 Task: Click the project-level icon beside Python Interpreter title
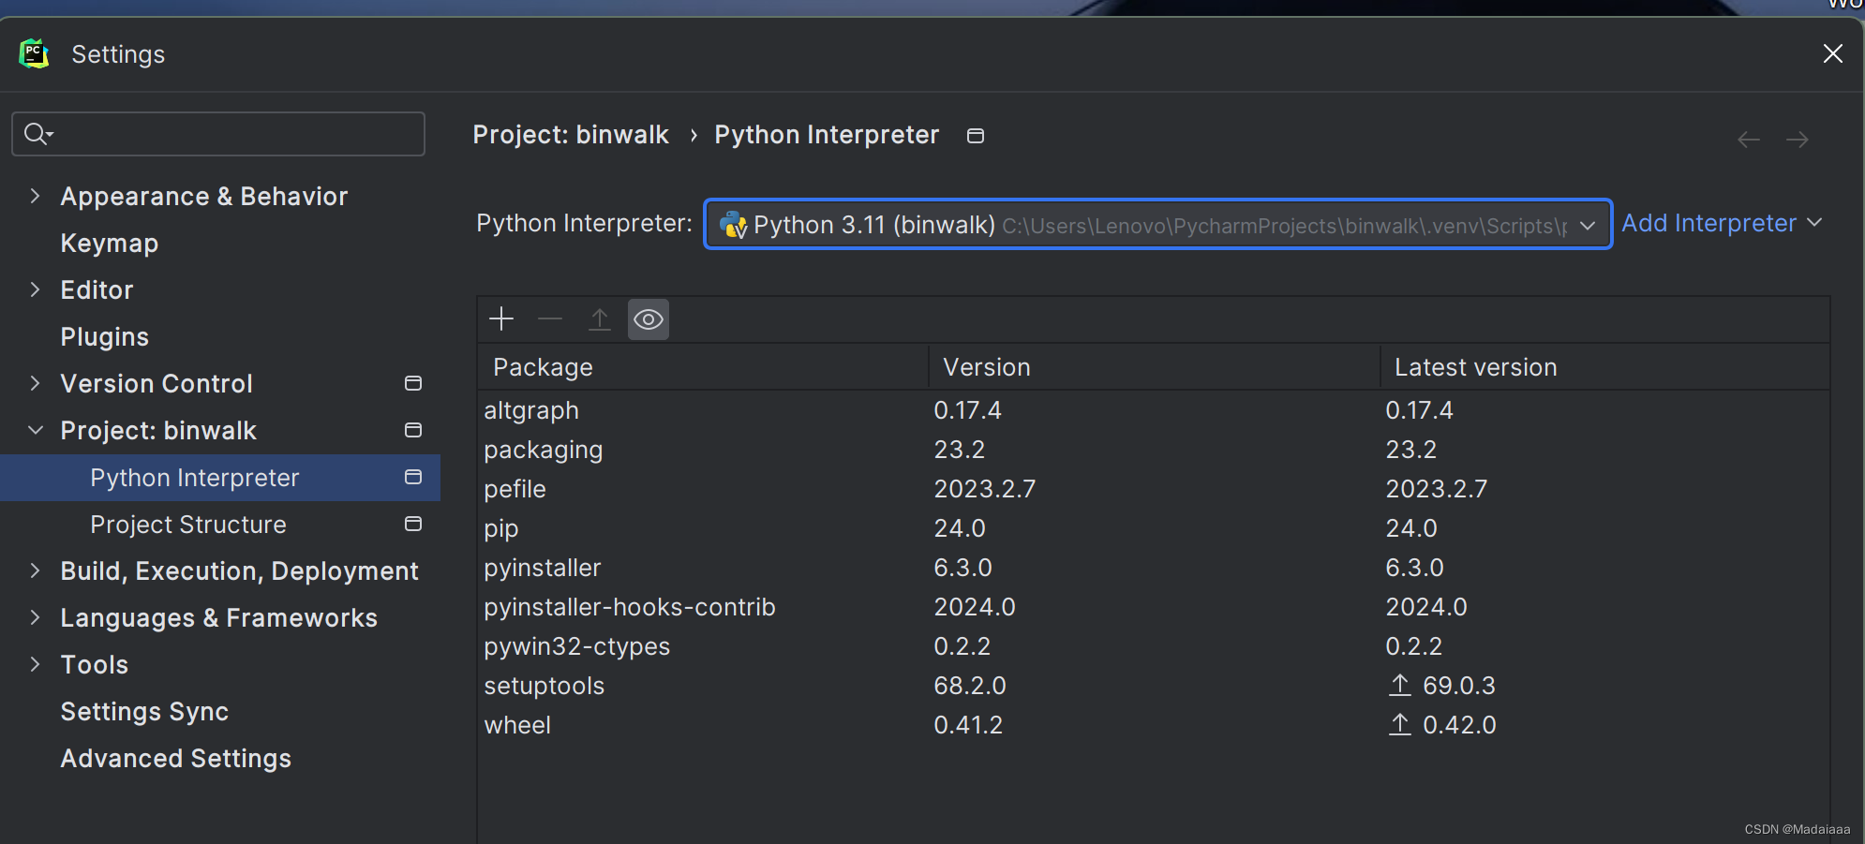click(x=976, y=136)
